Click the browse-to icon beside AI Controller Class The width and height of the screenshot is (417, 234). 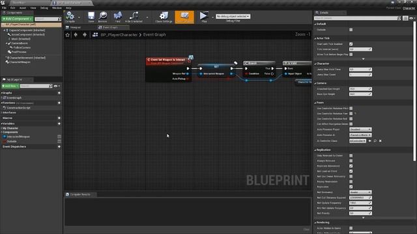375,141
